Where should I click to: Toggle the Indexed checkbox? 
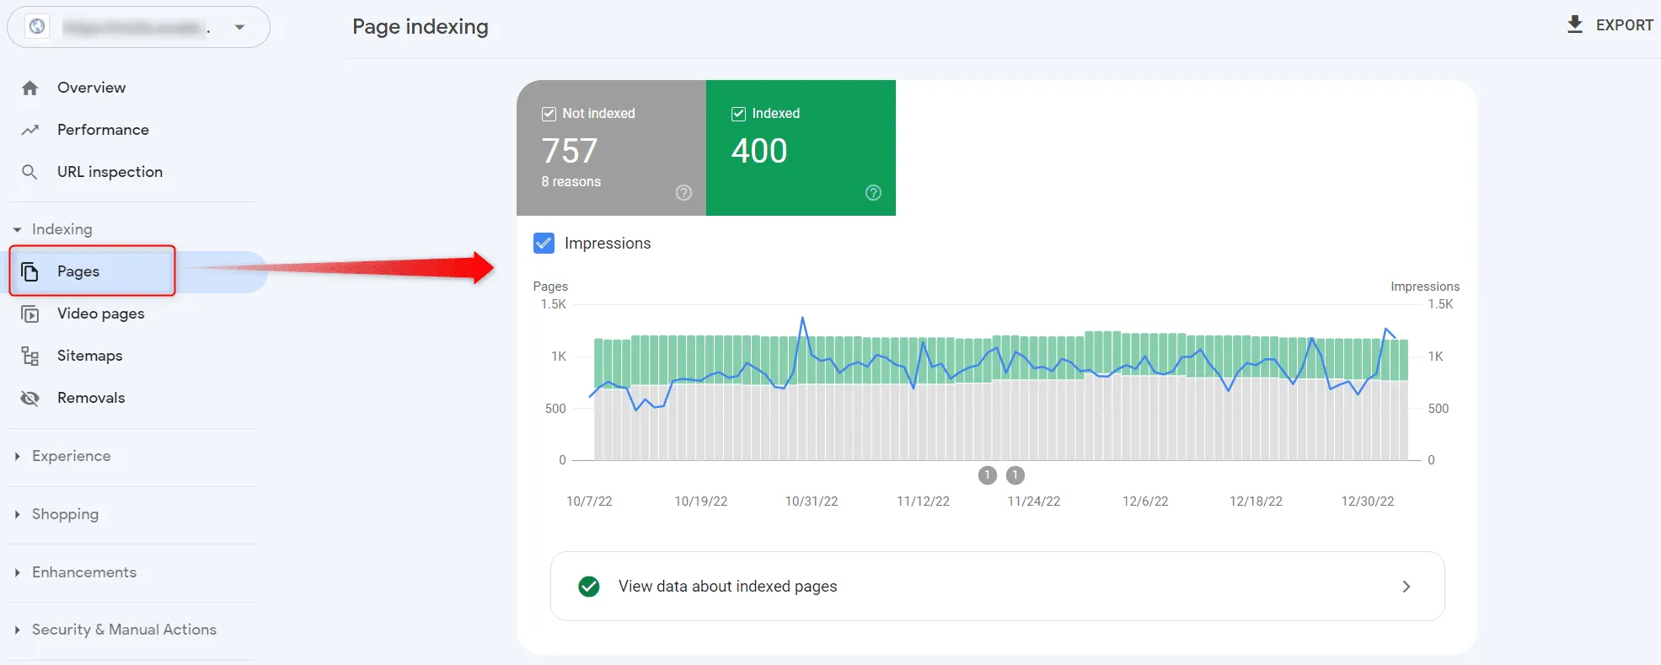coord(738,114)
